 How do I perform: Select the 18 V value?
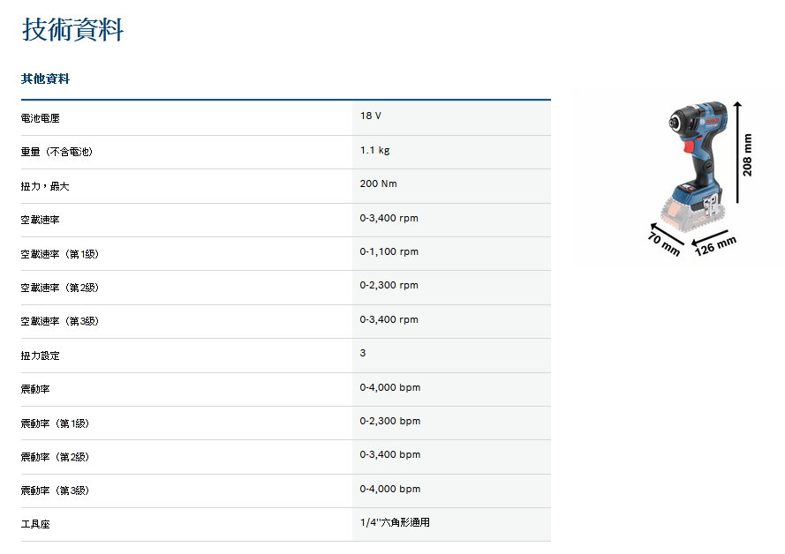(x=371, y=116)
